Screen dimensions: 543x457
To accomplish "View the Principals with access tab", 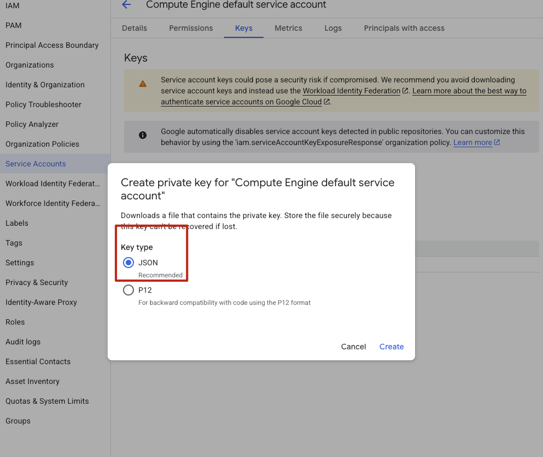I will pos(404,28).
